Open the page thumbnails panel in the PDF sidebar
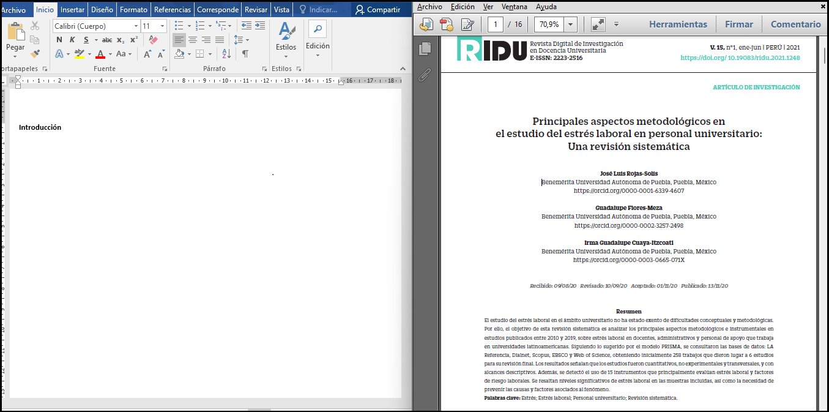 [x=425, y=49]
